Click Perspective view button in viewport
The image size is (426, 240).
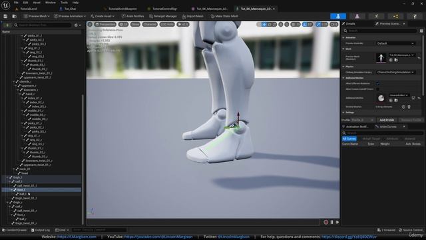[105, 25]
